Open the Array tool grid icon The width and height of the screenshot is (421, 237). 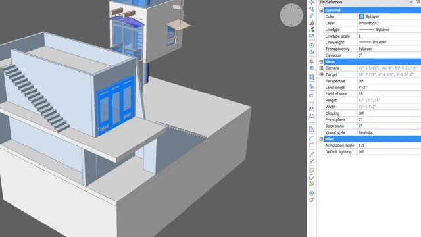click(x=311, y=77)
